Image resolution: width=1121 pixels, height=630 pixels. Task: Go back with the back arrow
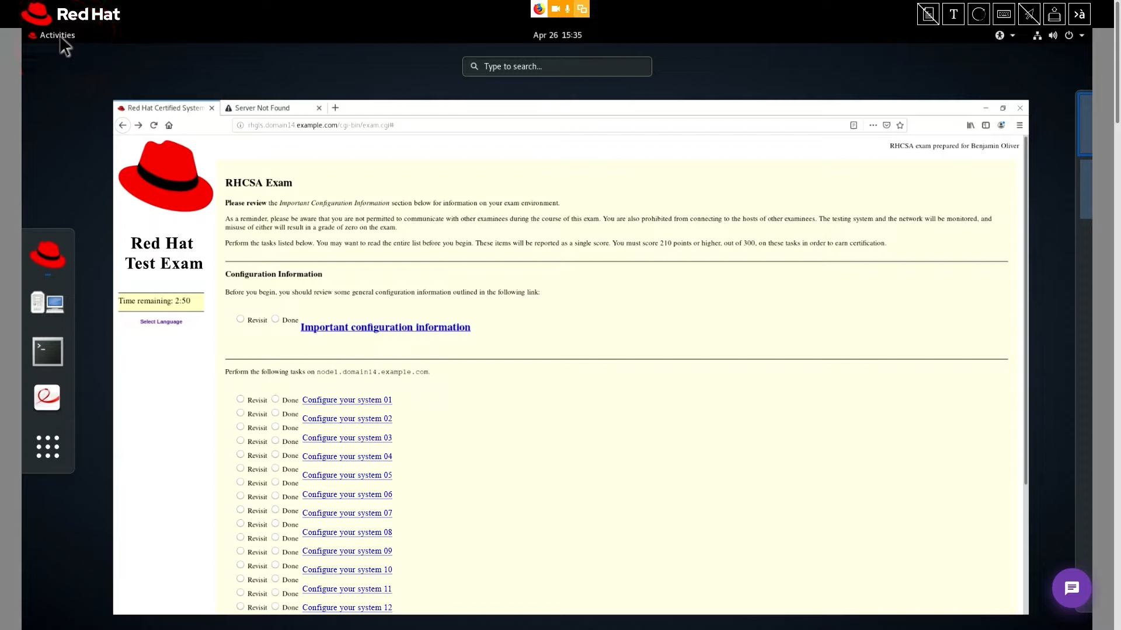[123, 125]
